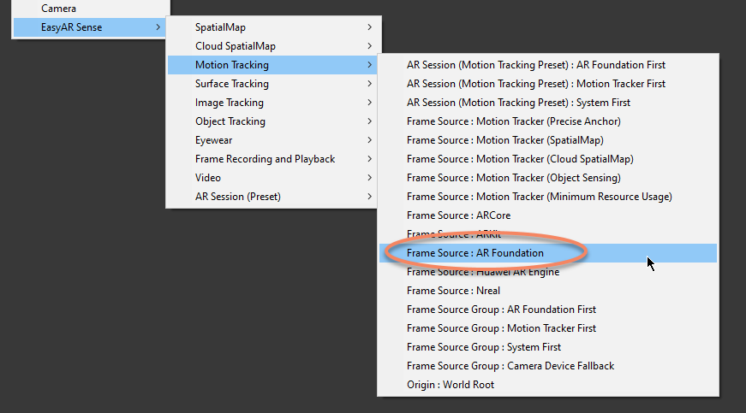Expand arrow next to Image Tracking

click(x=370, y=103)
